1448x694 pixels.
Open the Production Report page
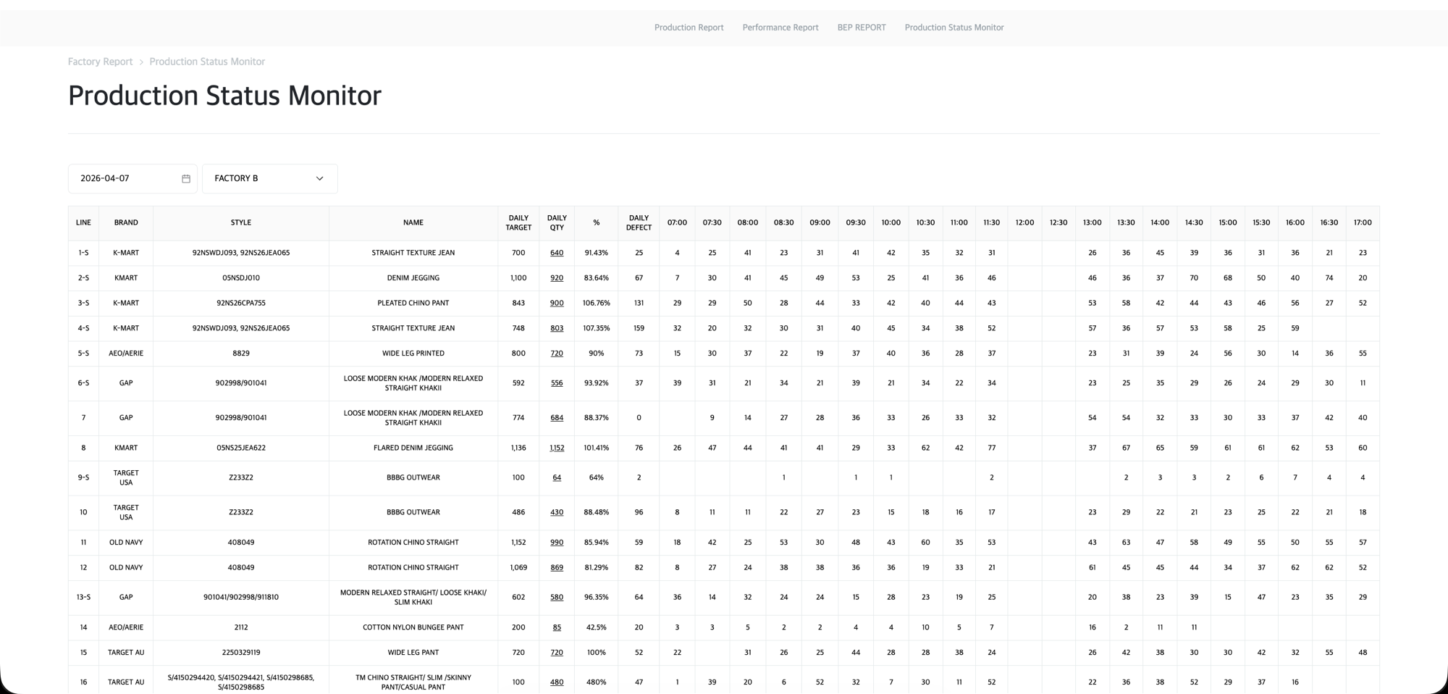point(689,28)
